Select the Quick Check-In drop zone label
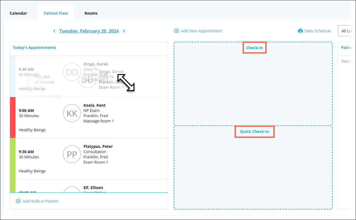356x220 pixels. click(x=254, y=132)
